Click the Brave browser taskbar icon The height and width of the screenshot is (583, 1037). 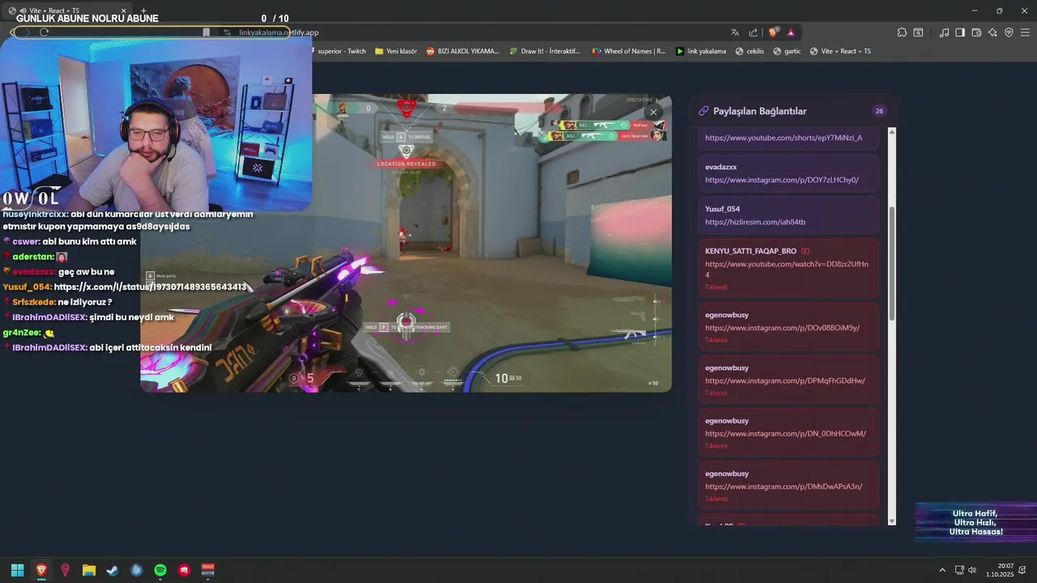pyautogui.click(x=41, y=570)
